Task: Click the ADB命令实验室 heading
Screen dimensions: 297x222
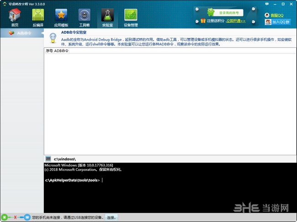Action: tap(74, 32)
